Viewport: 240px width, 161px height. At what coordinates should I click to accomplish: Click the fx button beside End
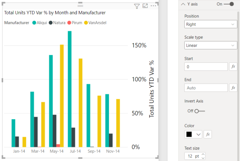click(233, 88)
